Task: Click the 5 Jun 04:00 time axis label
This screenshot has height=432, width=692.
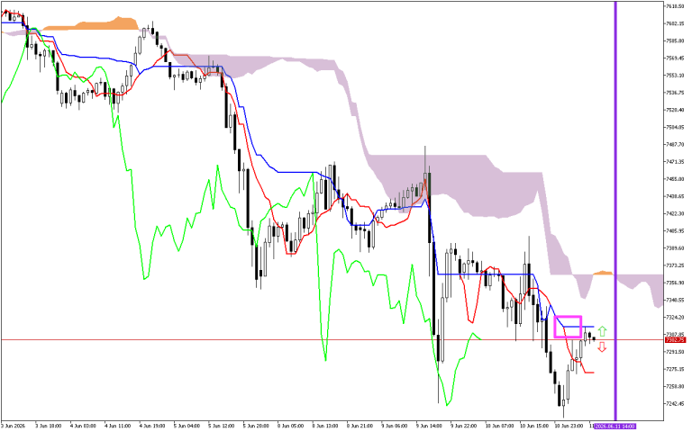Action: click(187, 427)
